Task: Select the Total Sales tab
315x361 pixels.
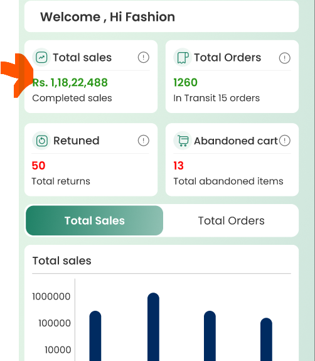Action: tap(94, 220)
